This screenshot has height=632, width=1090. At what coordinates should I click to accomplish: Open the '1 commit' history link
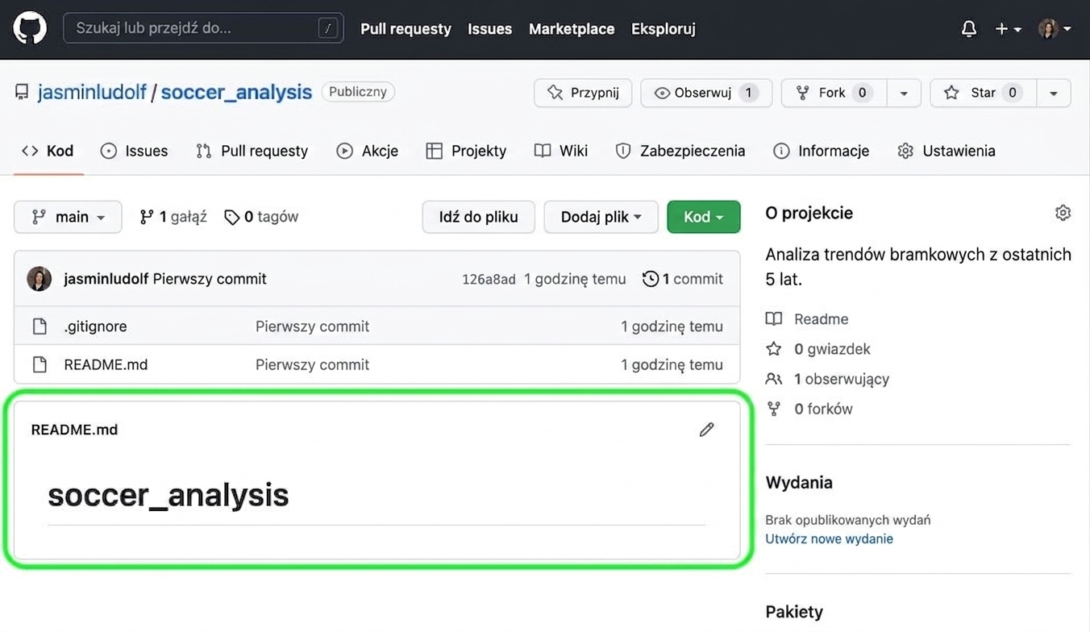[683, 279]
